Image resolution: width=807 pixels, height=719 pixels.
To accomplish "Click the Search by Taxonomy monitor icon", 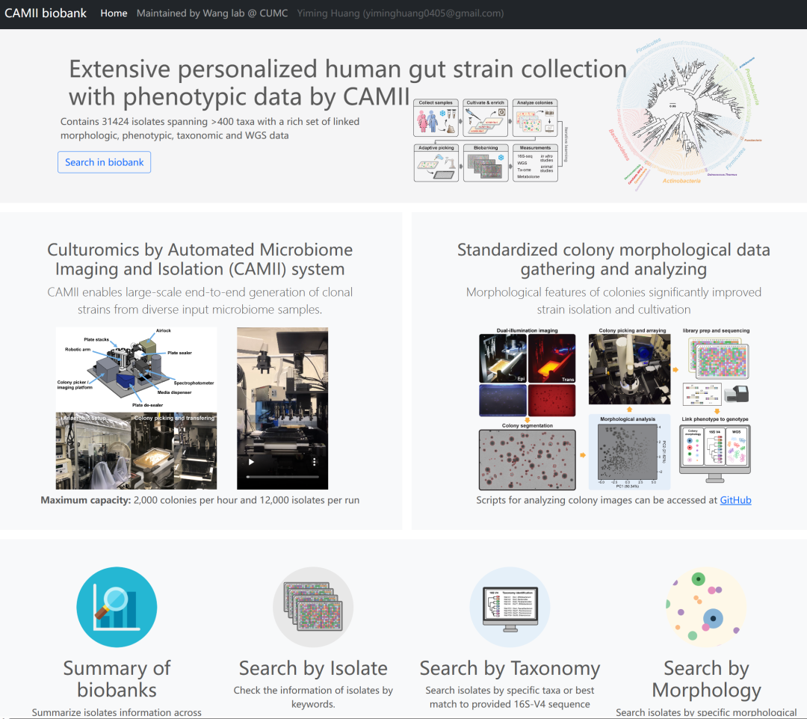I will tap(510, 607).
